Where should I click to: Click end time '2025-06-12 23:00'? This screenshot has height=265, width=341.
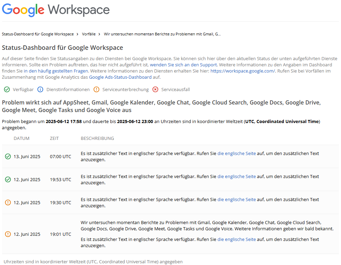135,122
